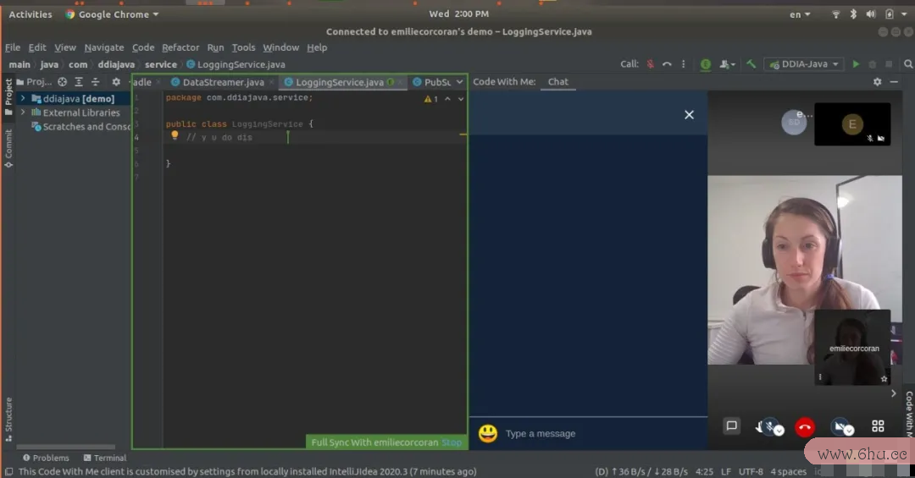Click the green Code With Me user avatar
The height and width of the screenshot is (478, 915).
[x=706, y=64]
